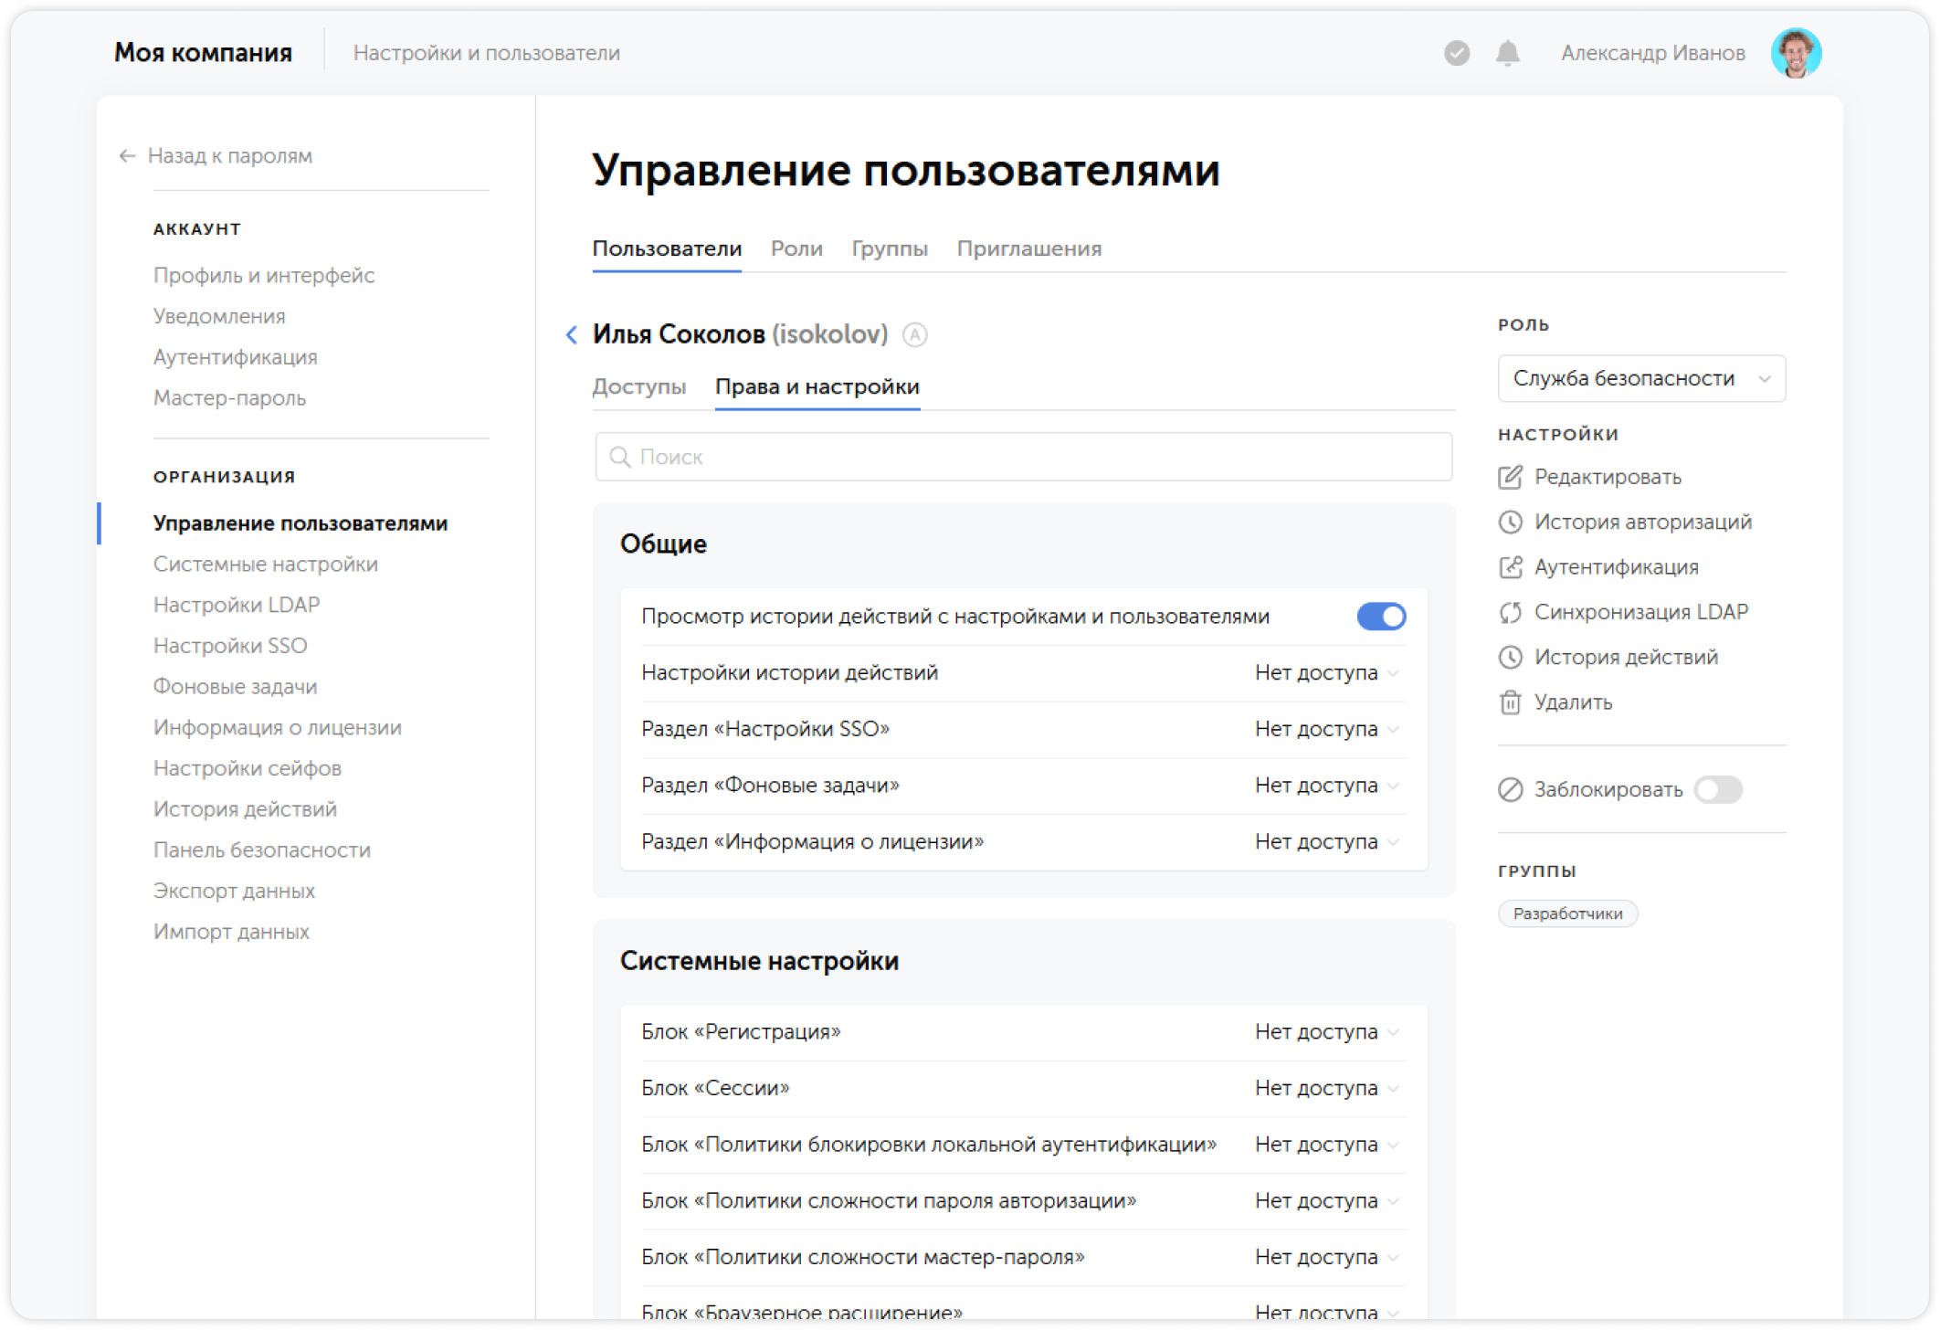Screen dimensions: 1940x1330
Task: Open the Роль dropdown Служба безопасности
Action: pyautogui.click(x=1641, y=378)
